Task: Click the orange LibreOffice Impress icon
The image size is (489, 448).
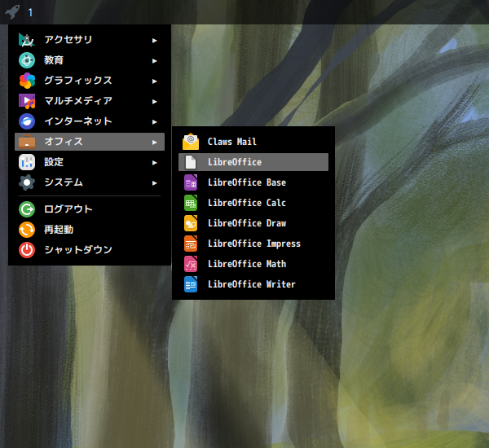Action: [x=191, y=244]
